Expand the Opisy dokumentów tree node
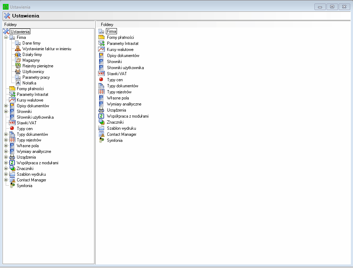This screenshot has height=268, width=353. [x=6, y=106]
